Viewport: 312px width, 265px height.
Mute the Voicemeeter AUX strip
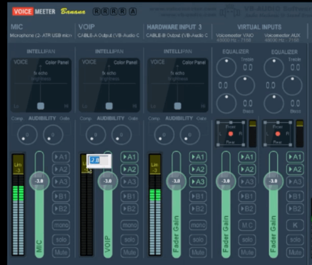(295, 252)
